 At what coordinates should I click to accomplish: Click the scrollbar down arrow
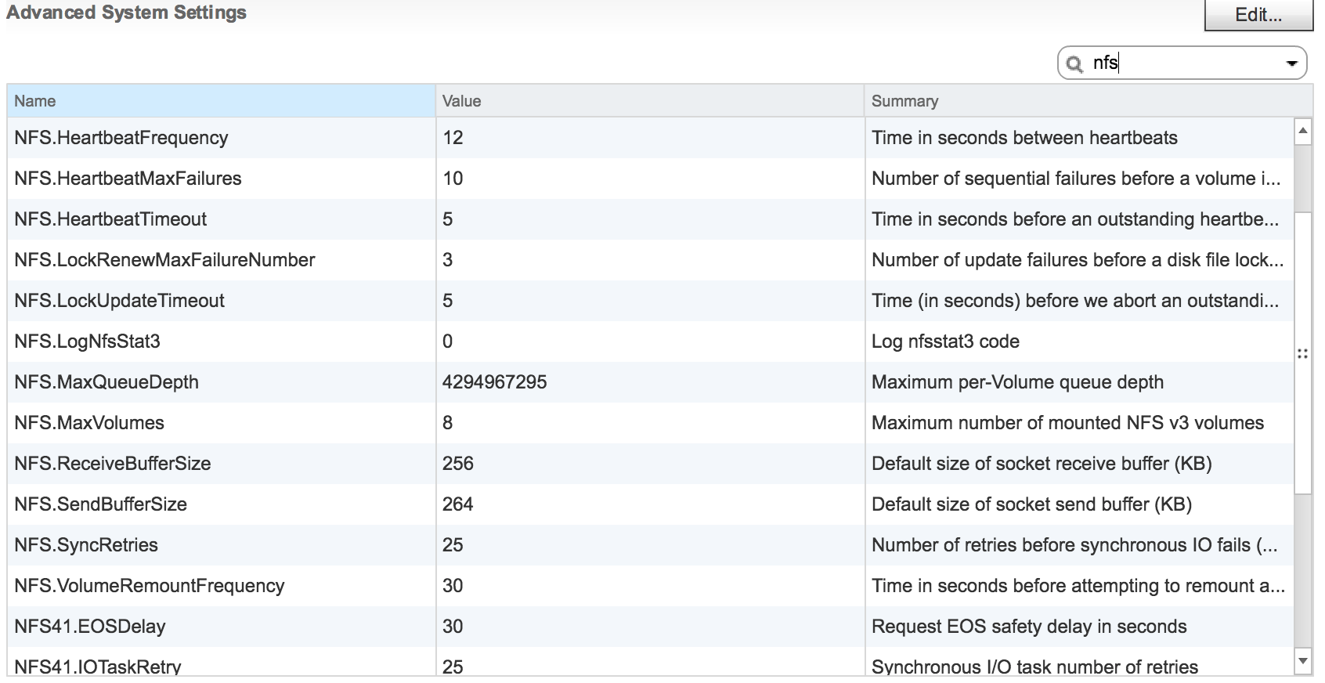point(1303,660)
